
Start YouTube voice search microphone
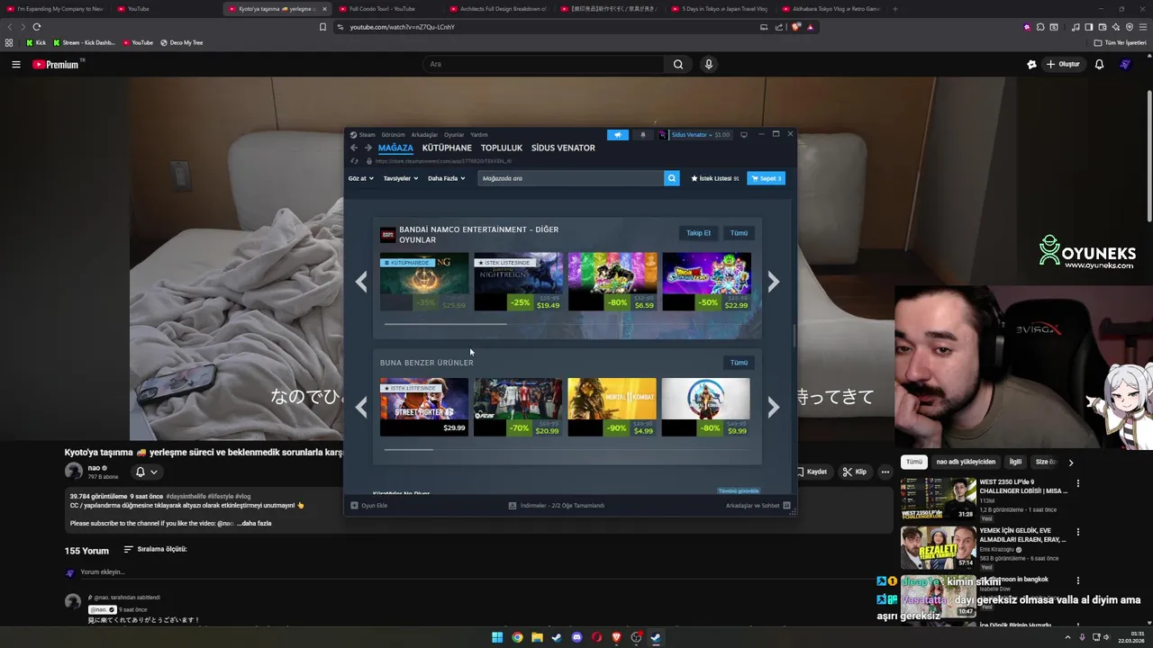[x=709, y=64]
